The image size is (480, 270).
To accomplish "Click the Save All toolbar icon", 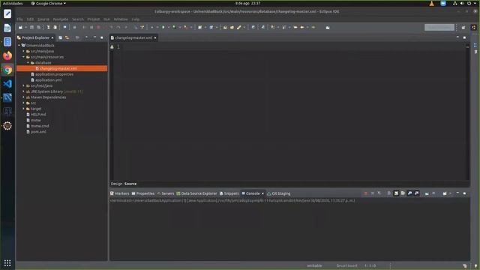I will tap(38, 28).
